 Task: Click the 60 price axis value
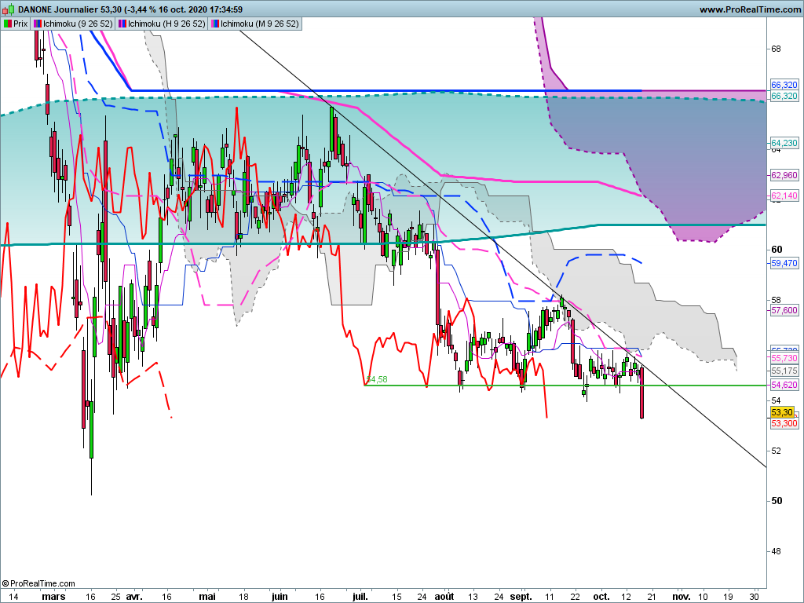pos(777,249)
